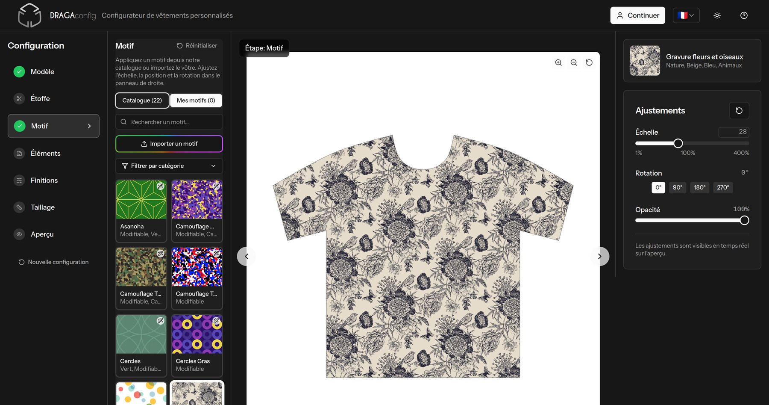Go to previous preview view arrow

coord(247,256)
